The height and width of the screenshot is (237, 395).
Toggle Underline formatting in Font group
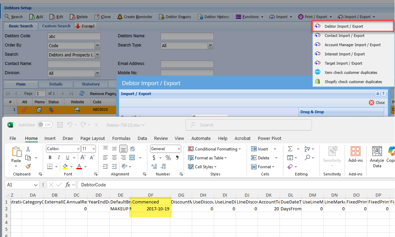67,158
